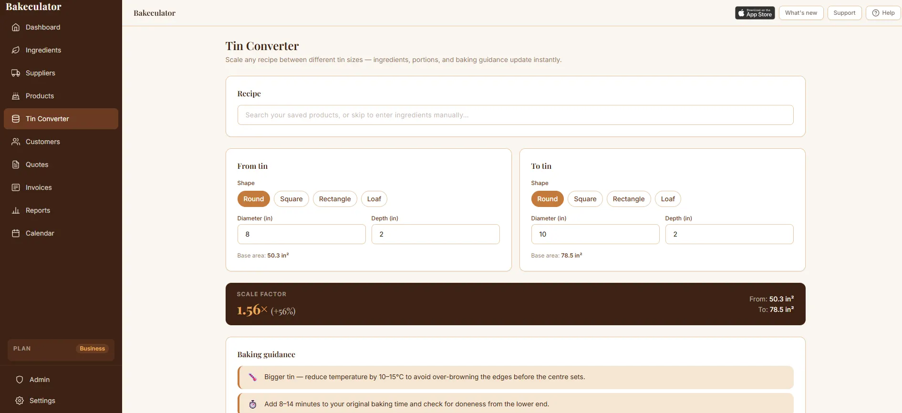Click the Invoices list icon
The width and height of the screenshot is (902, 413).
coord(16,187)
